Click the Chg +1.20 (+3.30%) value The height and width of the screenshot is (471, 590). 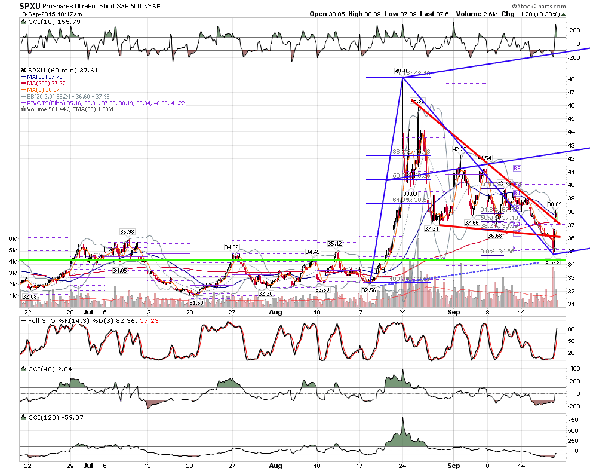[530, 14]
